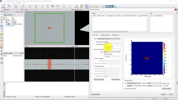Toggle the use max index checkbox
Screen dimensions: 178x100
[x=105, y=54]
